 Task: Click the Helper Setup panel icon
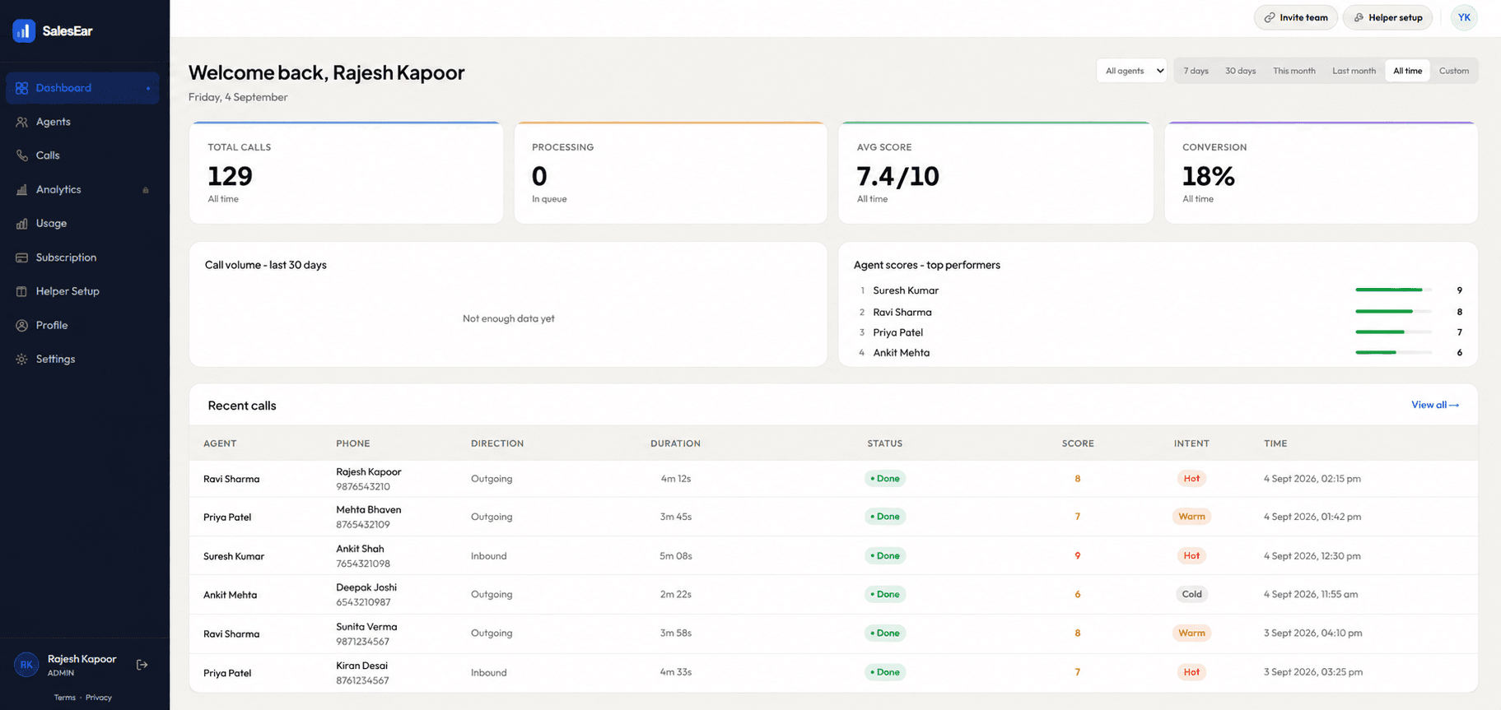[x=21, y=291]
